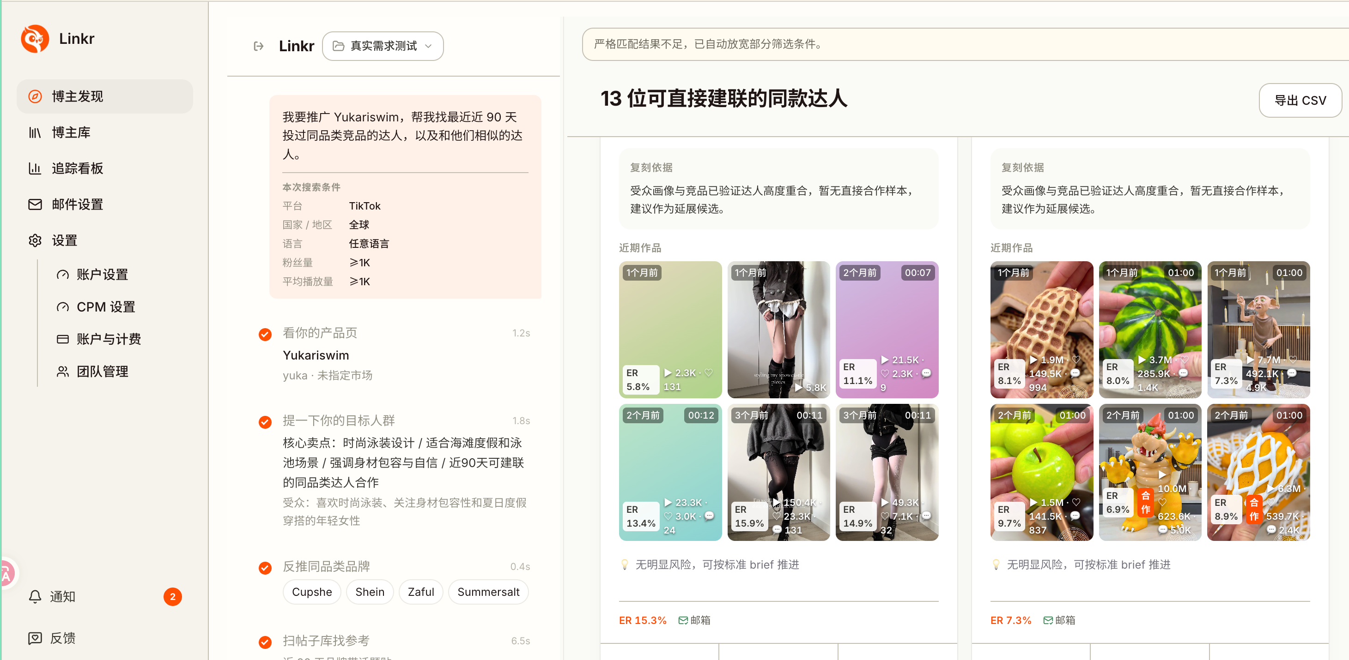Click the Linkr owl logo icon
The image size is (1349, 660).
(x=35, y=39)
